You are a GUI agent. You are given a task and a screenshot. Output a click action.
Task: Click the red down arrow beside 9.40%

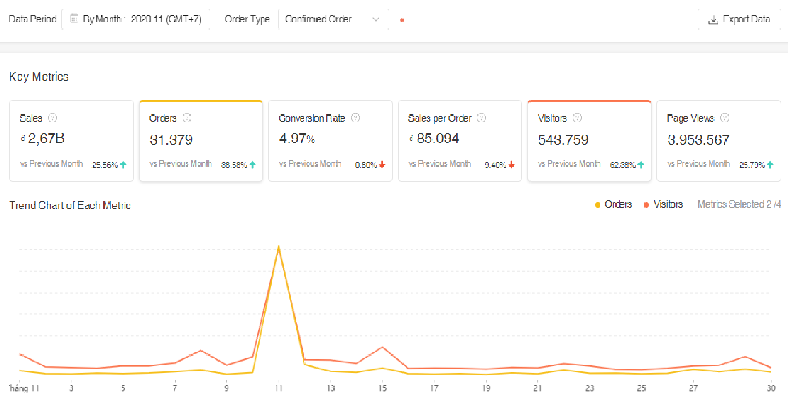[511, 164]
